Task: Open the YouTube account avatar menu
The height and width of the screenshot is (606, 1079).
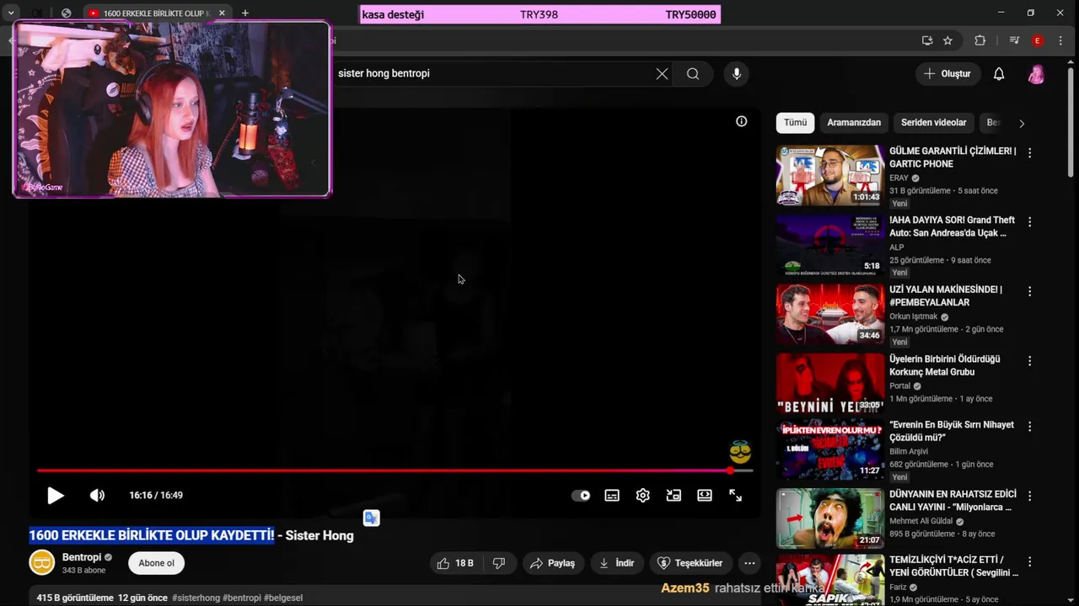Action: [1036, 74]
